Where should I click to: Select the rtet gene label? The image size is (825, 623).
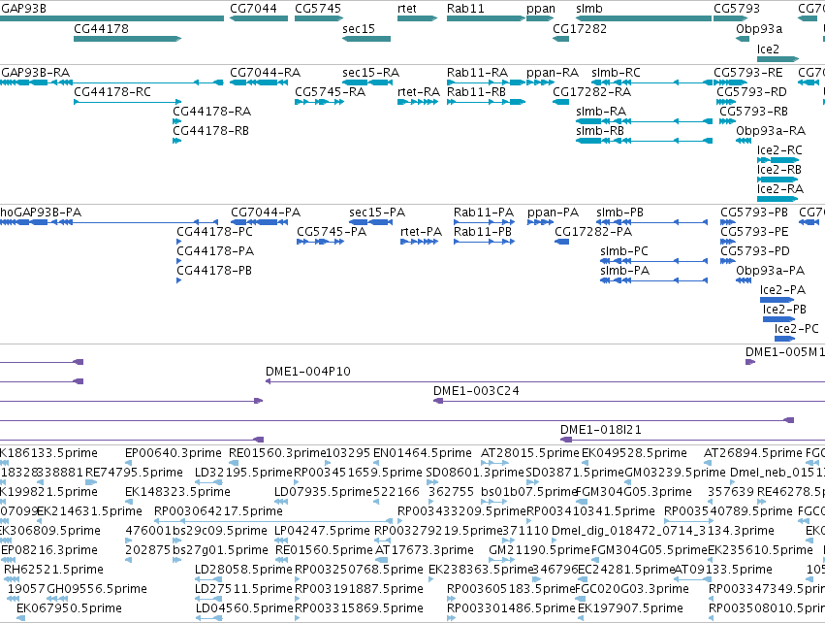pos(407,9)
